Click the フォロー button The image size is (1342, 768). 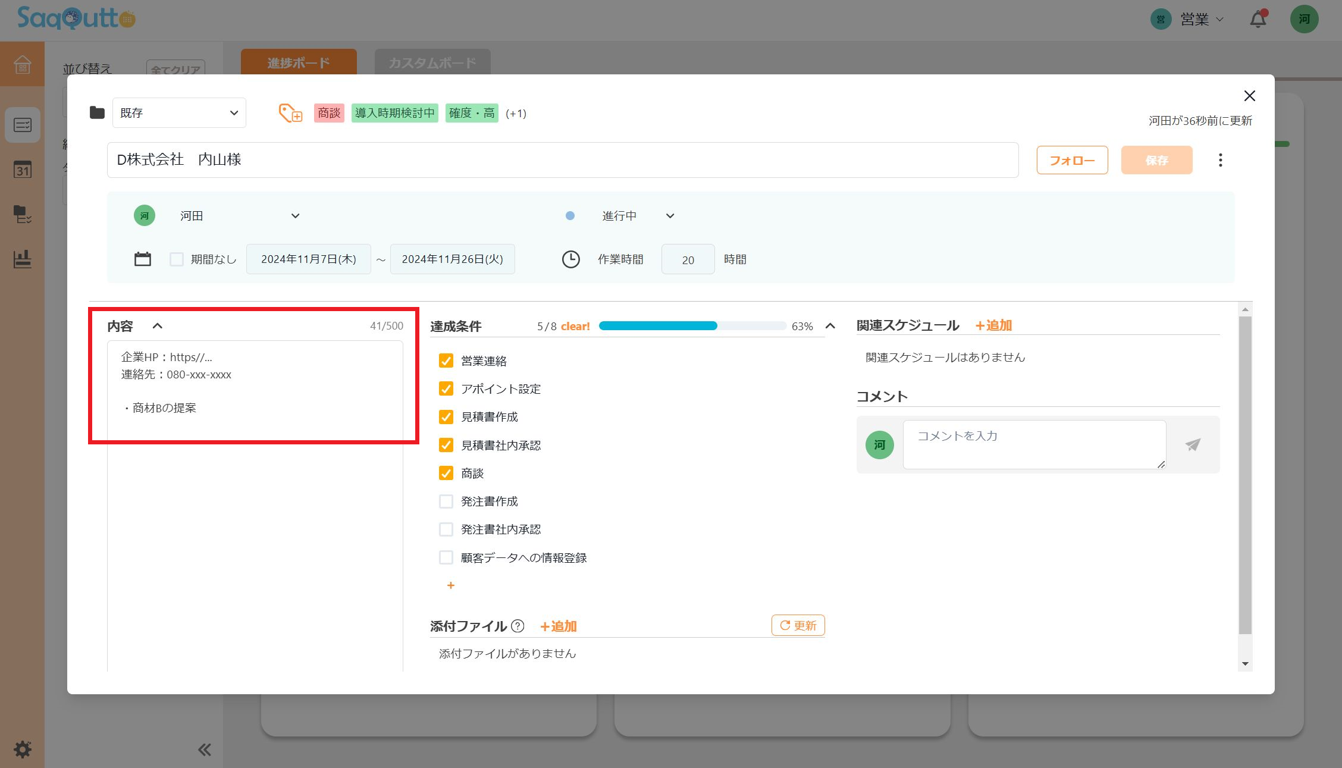1071,159
